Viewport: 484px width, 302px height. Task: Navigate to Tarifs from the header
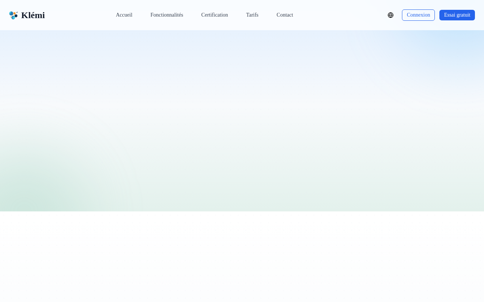252,15
